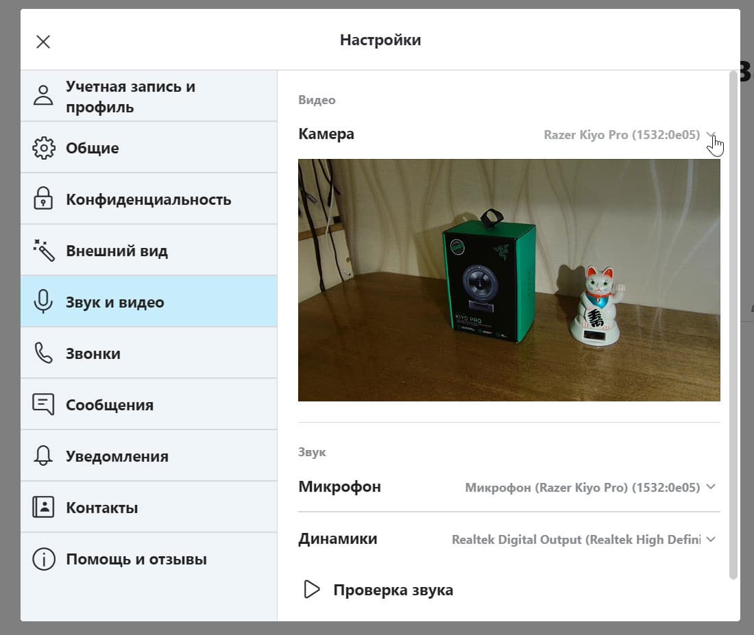Click the phone handset icon for Звонки
754x635 pixels.
pyautogui.click(x=43, y=353)
